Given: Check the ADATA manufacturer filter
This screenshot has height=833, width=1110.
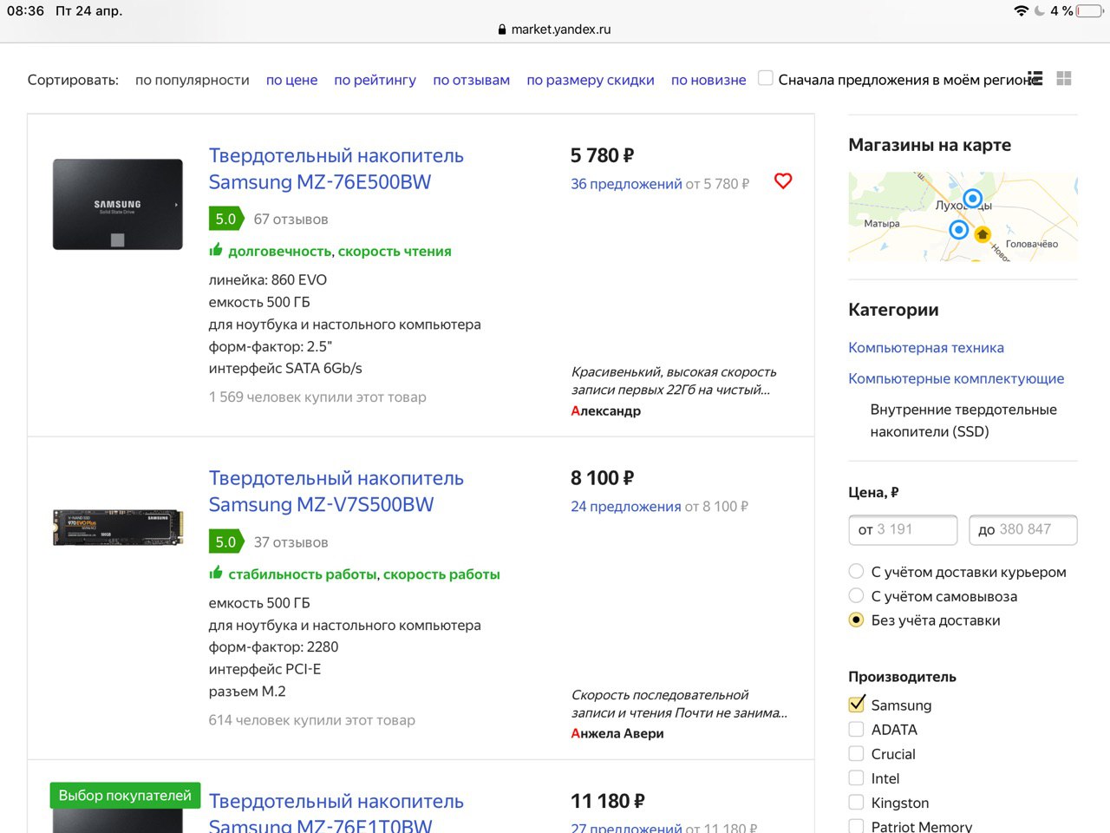Looking at the screenshot, I should pos(856,729).
